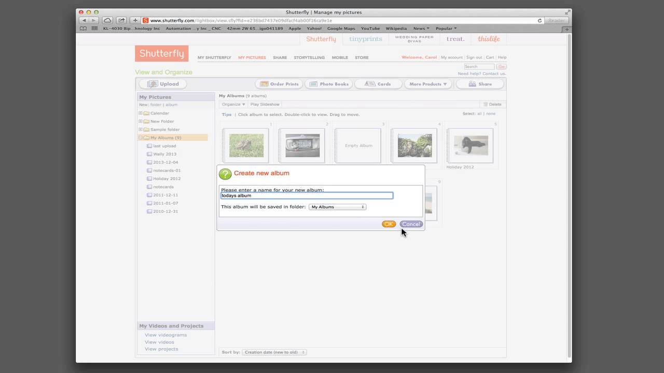Click the new tab plus button
This screenshot has height=373, width=664.
pos(567,29)
